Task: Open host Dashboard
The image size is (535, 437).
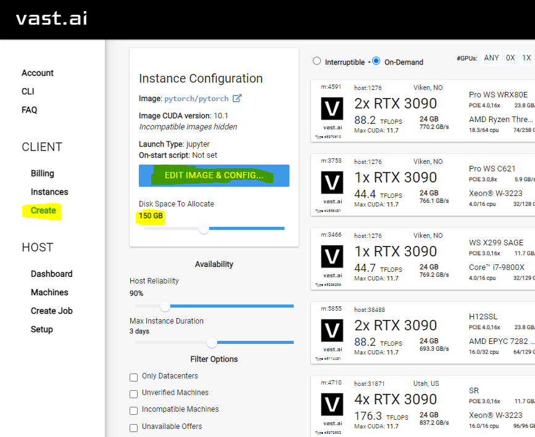Action: (x=51, y=274)
